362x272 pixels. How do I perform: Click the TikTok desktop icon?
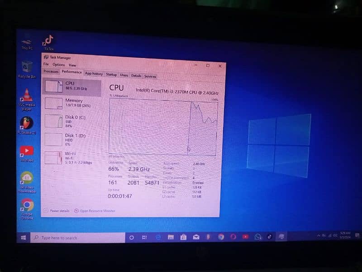point(48,41)
